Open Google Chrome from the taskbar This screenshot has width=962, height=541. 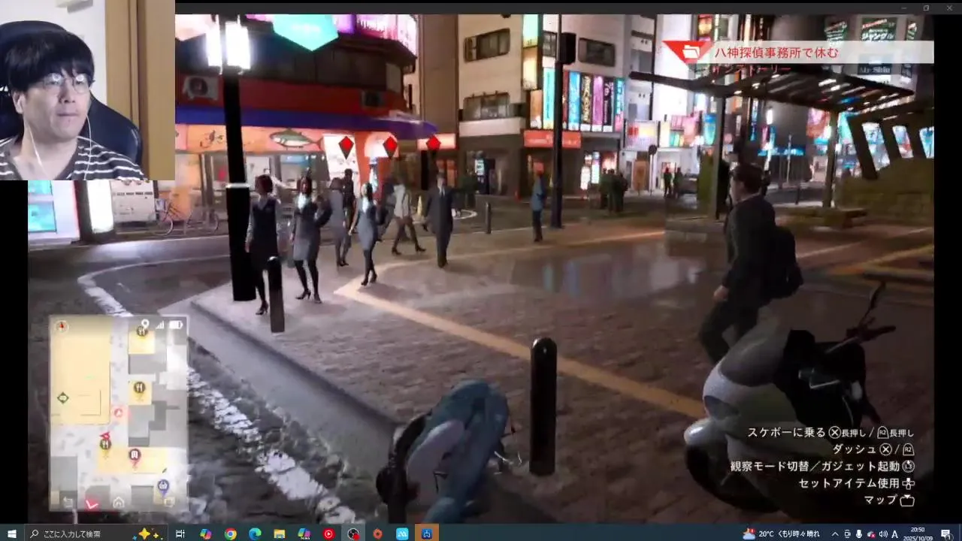click(x=230, y=533)
